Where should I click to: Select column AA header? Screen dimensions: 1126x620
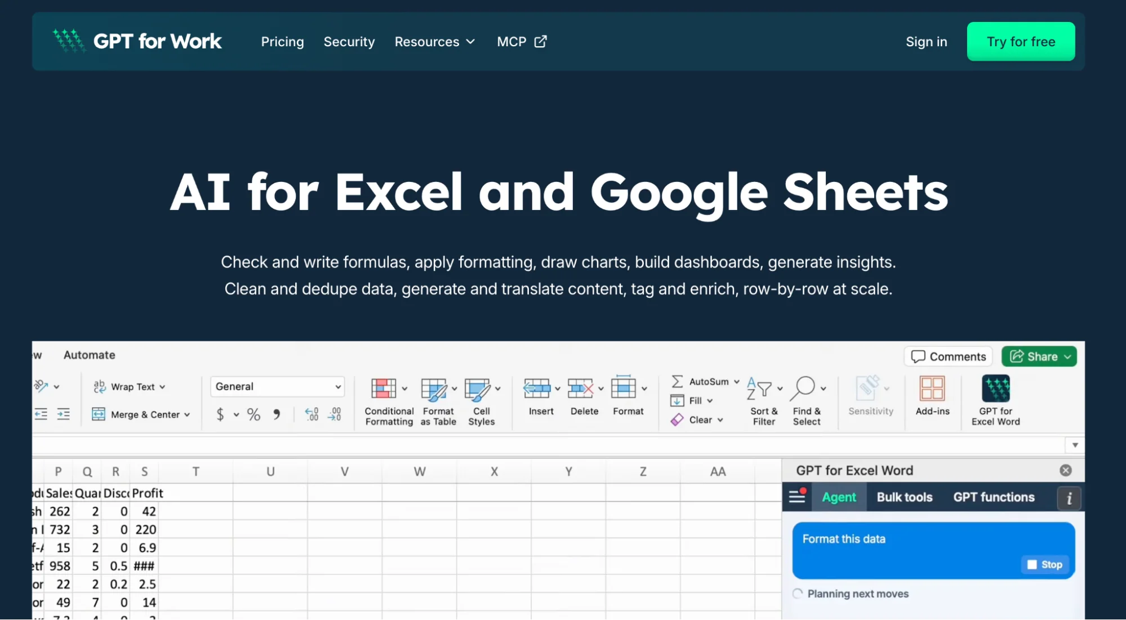[718, 472]
